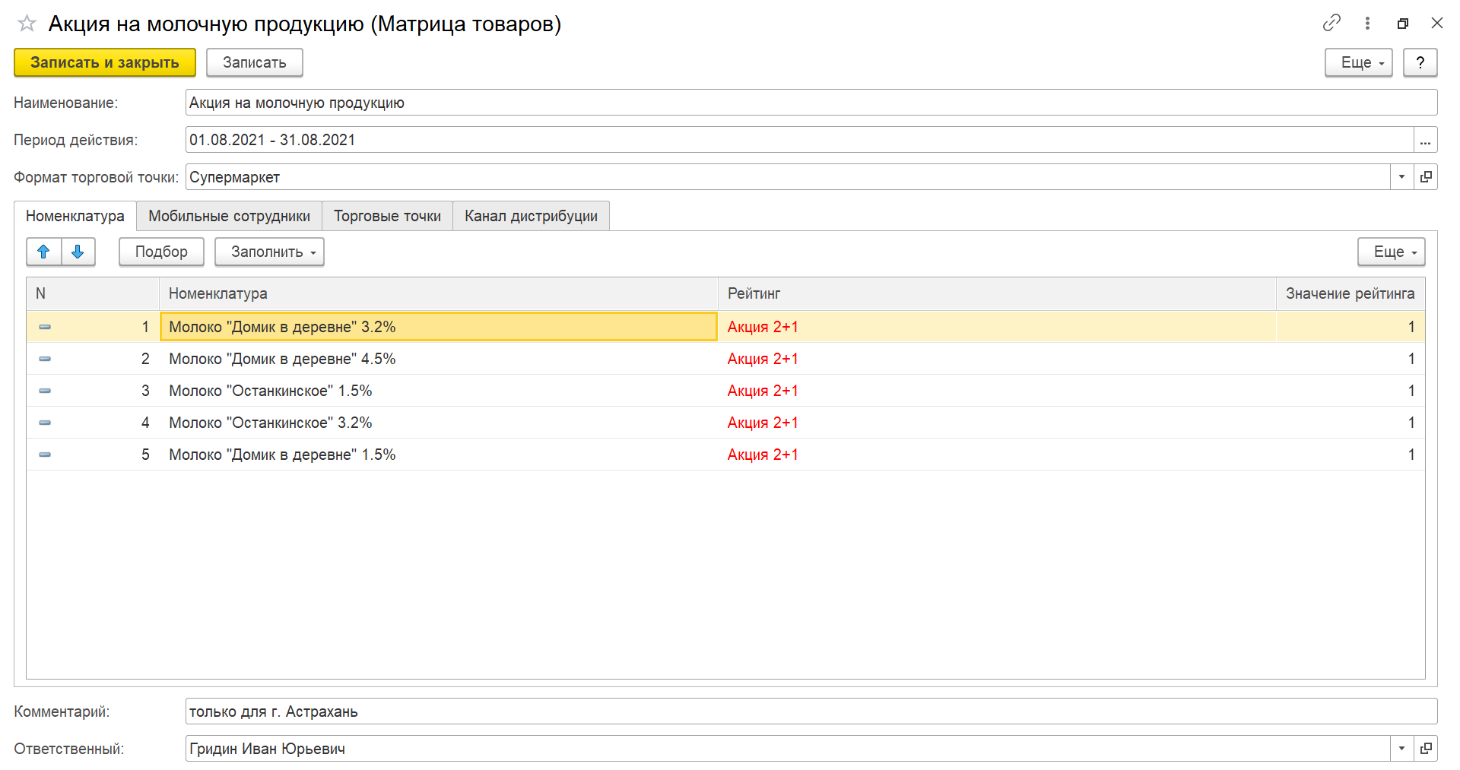This screenshot has height=770, width=1460.
Task: Close the Матрица товаров form
Action: click(x=1436, y=23)
